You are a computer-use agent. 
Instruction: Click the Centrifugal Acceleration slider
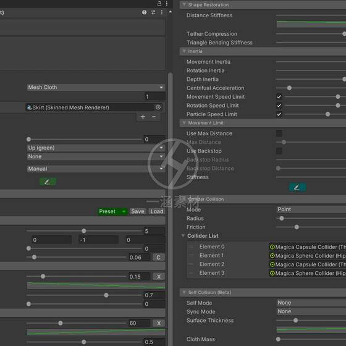point(311,88)
